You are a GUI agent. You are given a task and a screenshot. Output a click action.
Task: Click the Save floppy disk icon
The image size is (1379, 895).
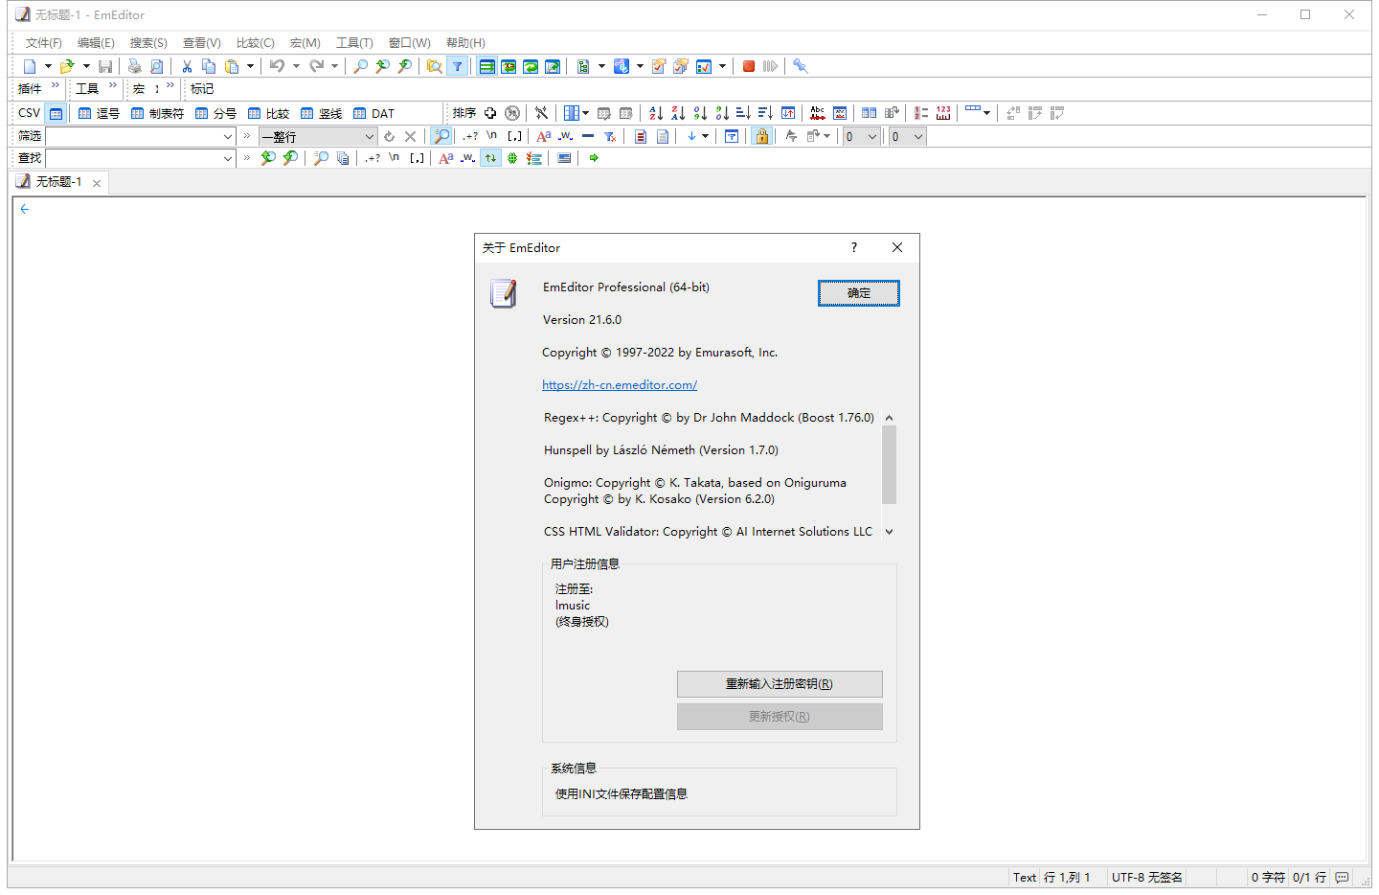105,66
